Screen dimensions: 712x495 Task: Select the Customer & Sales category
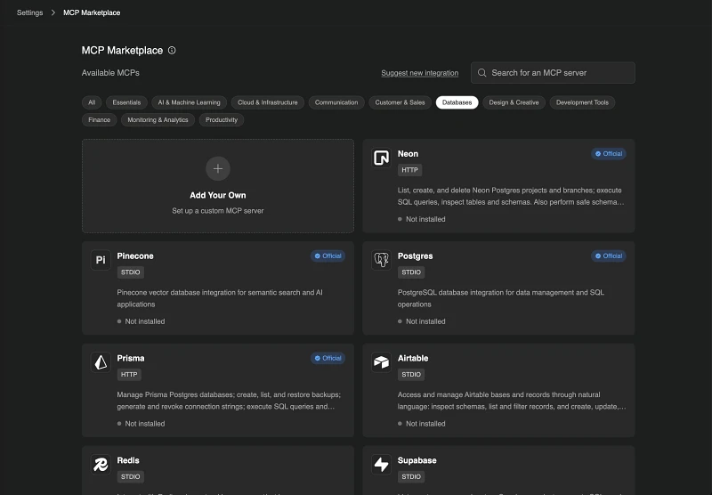(400, 102)
